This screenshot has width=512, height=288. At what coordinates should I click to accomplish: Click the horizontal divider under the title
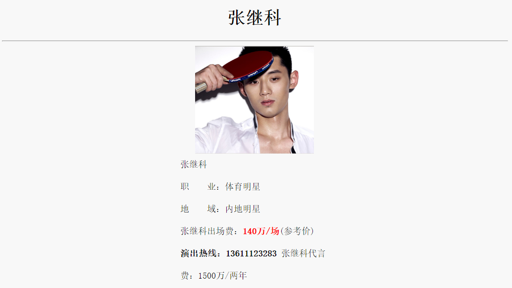pos(255,41)
